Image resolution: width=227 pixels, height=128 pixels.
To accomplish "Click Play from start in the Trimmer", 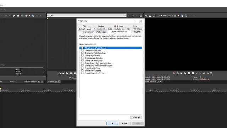I will point(63,74).
